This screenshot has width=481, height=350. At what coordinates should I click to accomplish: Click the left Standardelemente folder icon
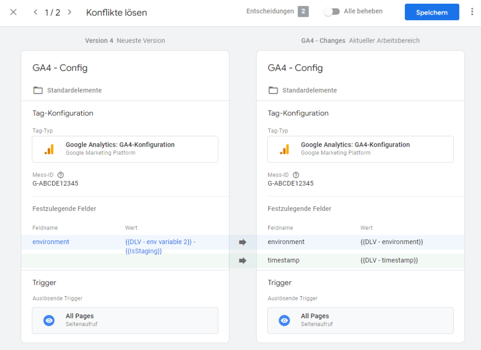[x=38, y=90]
